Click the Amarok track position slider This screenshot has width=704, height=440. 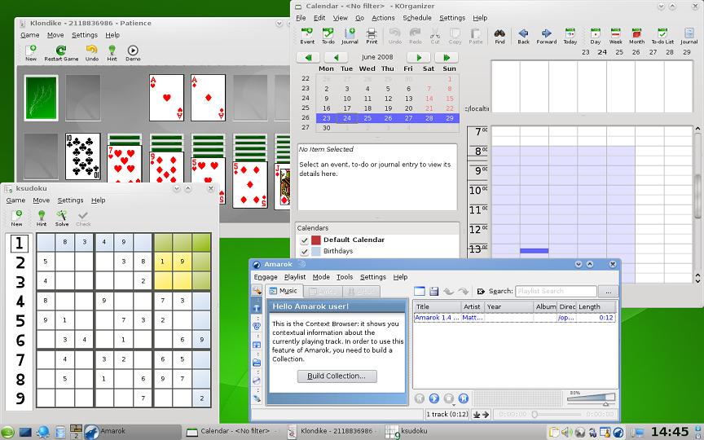[556, 415]
